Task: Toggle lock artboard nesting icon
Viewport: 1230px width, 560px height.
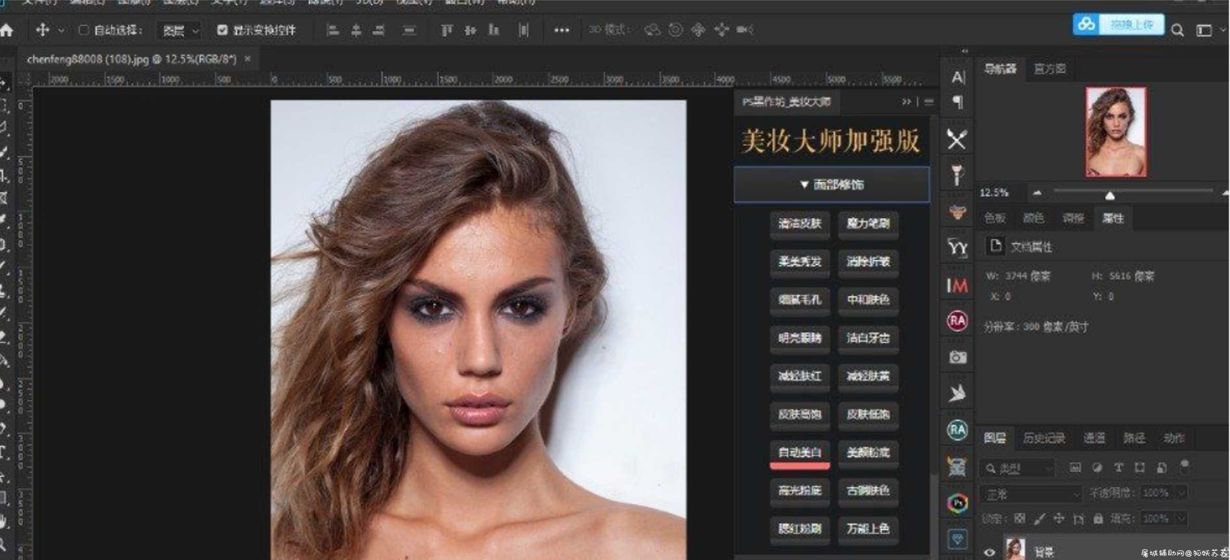Action: tap(1079, 518)
